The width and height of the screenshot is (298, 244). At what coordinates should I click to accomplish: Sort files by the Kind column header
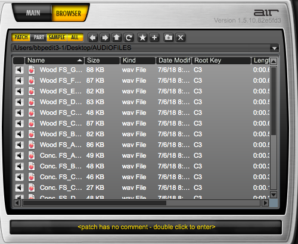point(138,61)
